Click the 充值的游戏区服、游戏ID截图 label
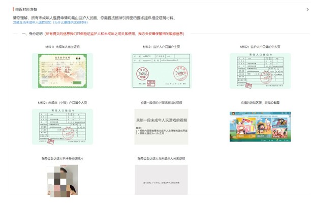This screenshot has width=311, height=203. click(x=260, y=103)
